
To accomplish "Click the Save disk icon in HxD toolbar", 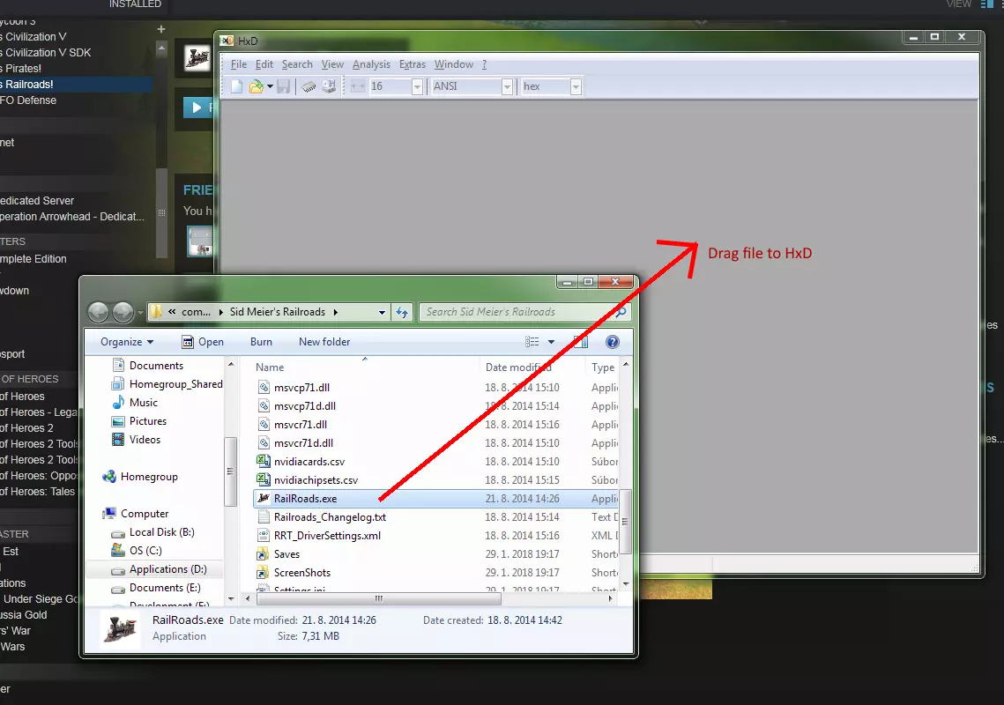I will pos(284,86).
